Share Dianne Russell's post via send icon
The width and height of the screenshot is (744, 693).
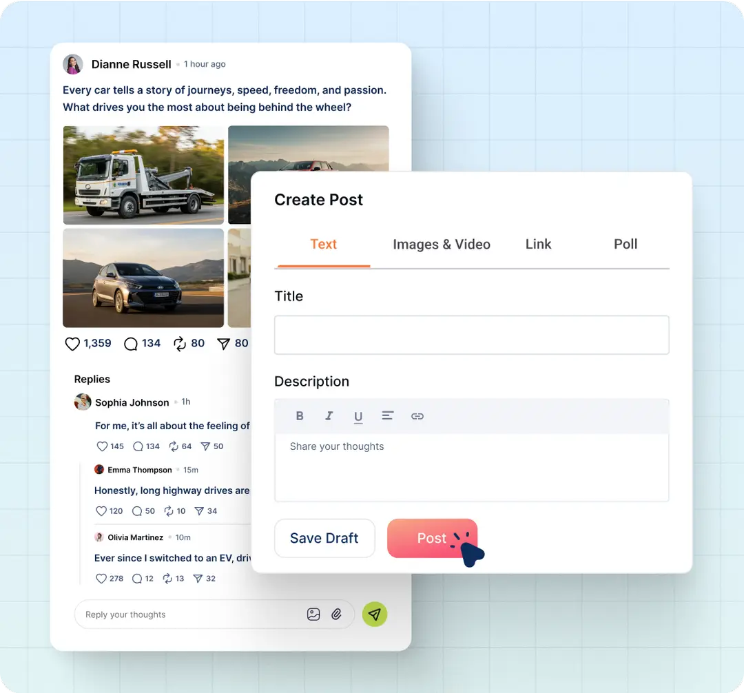tap(223, 344)
